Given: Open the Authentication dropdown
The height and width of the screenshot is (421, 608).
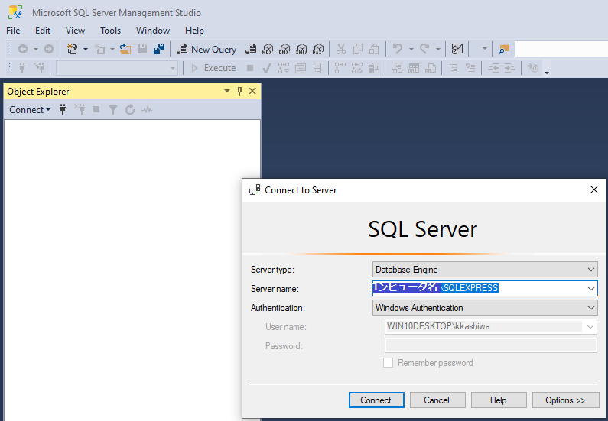Looking at the screenshot, I should (590, 308).
